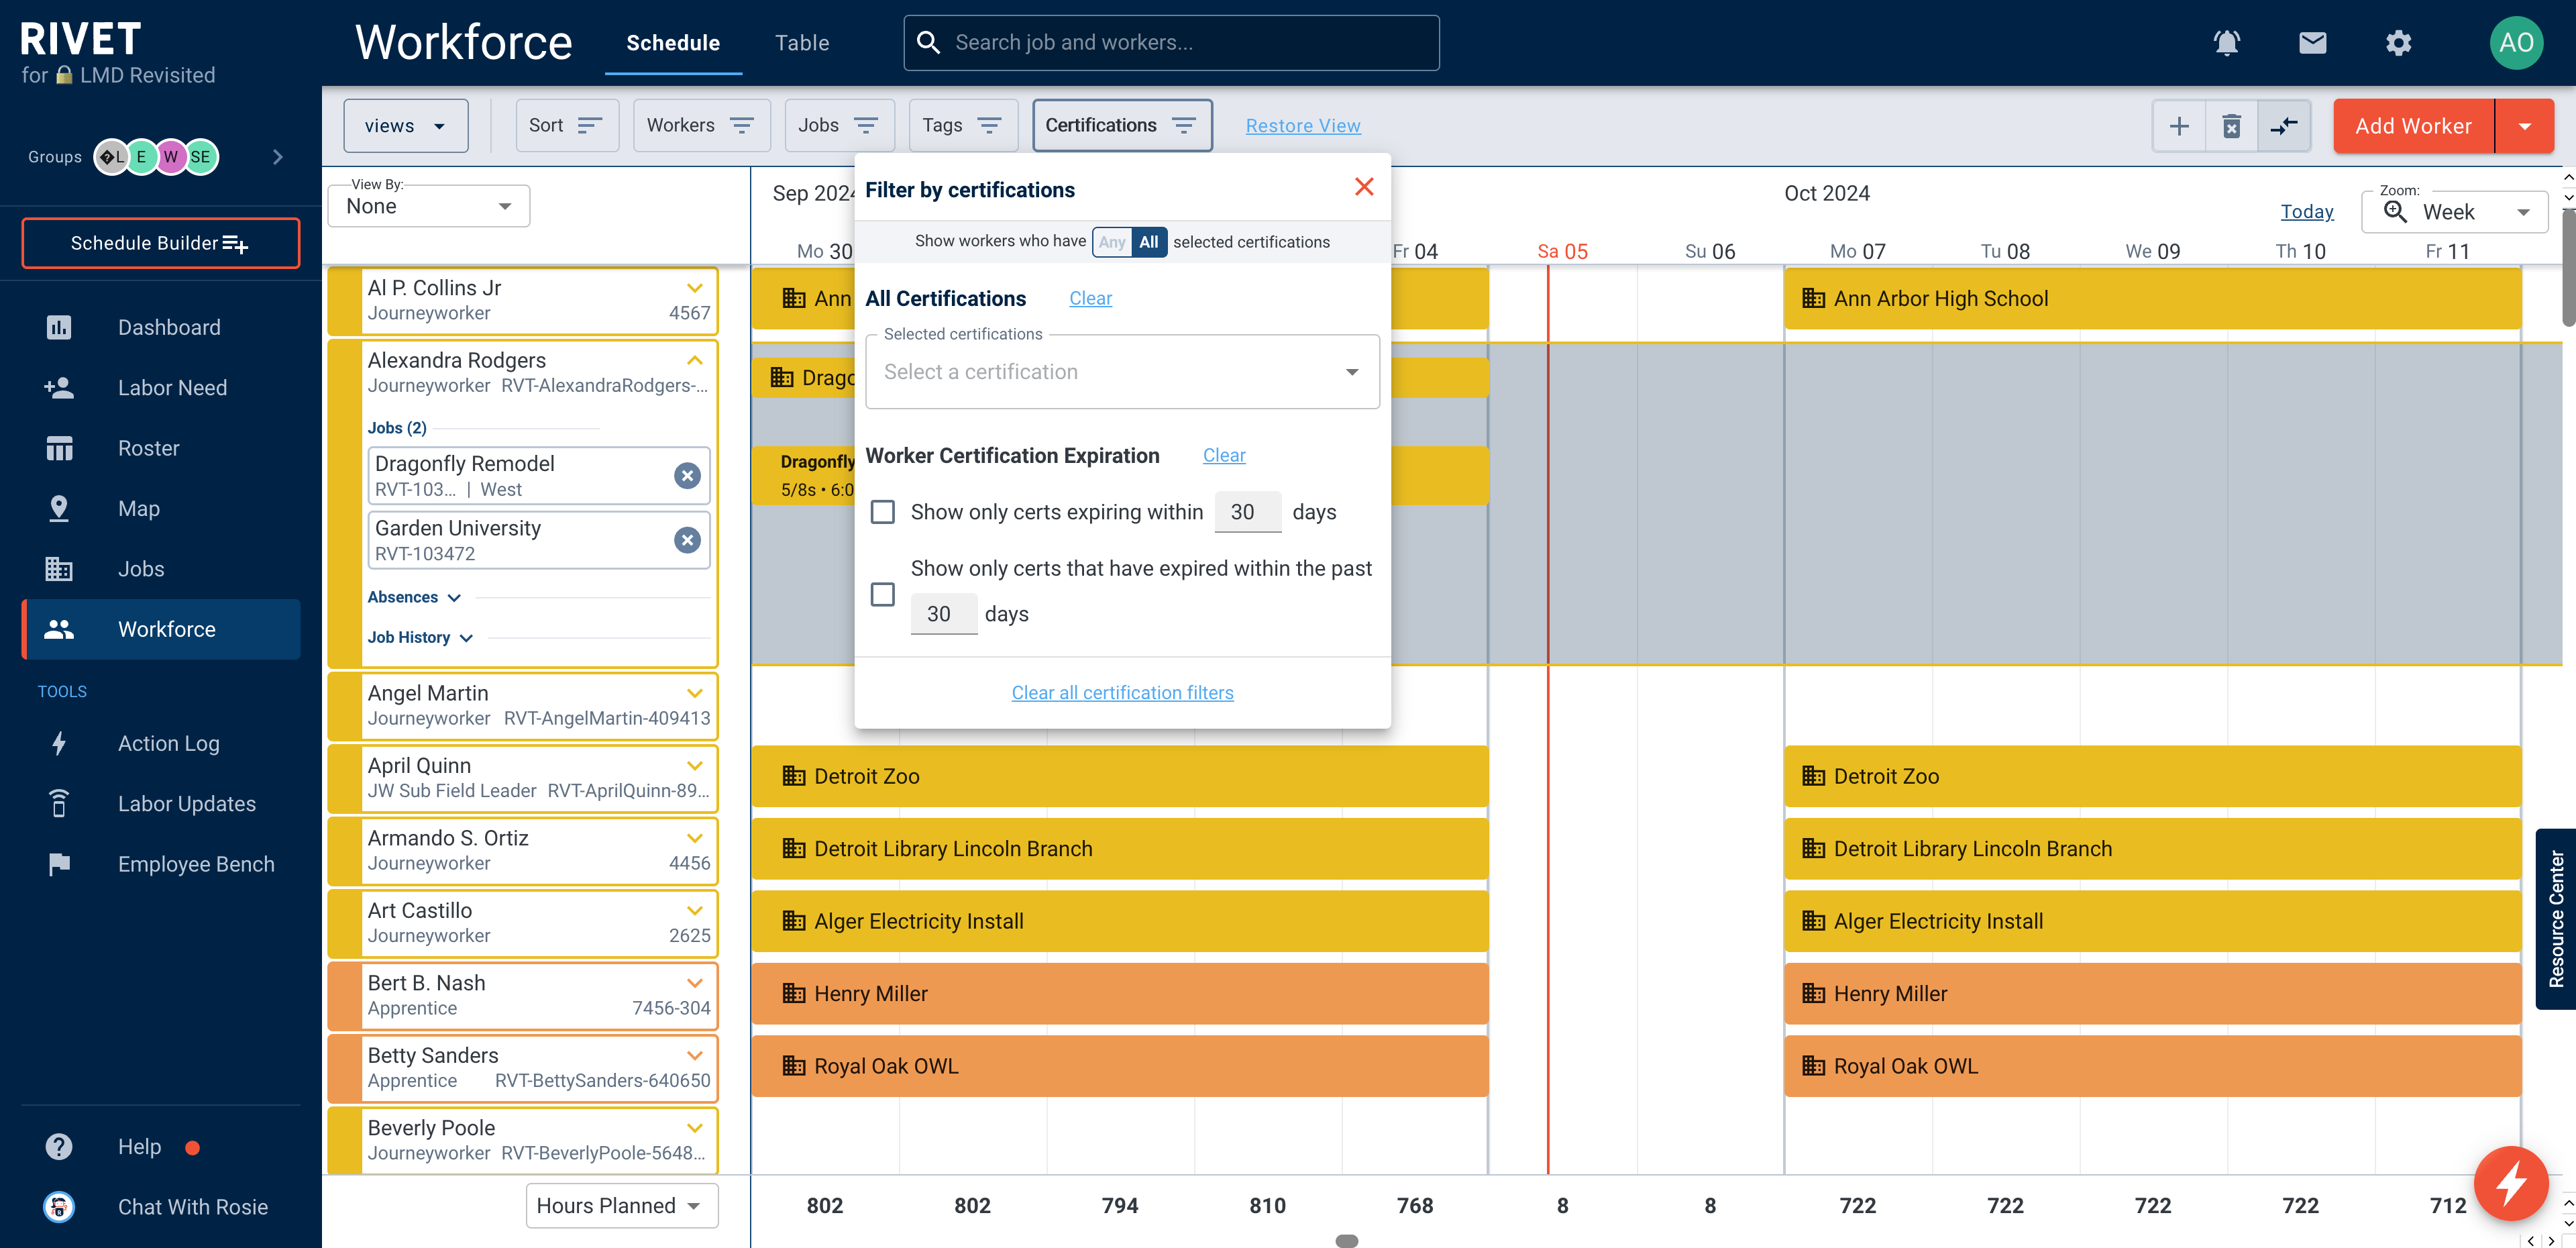Click the orange lightning quick-action button
This screenshot has height=1248, width=2576.
[2511, 1184]
